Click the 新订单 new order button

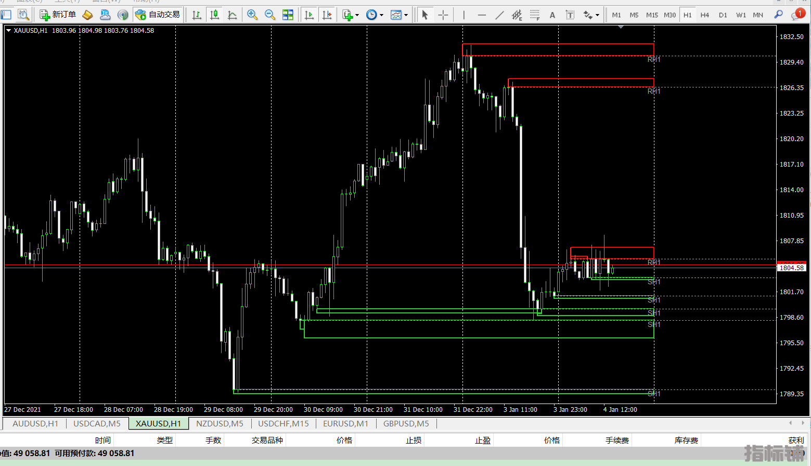(58, 15)
